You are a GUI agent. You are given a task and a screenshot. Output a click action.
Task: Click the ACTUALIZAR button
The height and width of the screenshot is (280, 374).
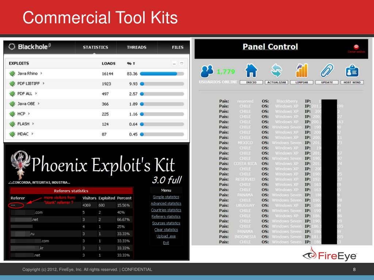276,82
